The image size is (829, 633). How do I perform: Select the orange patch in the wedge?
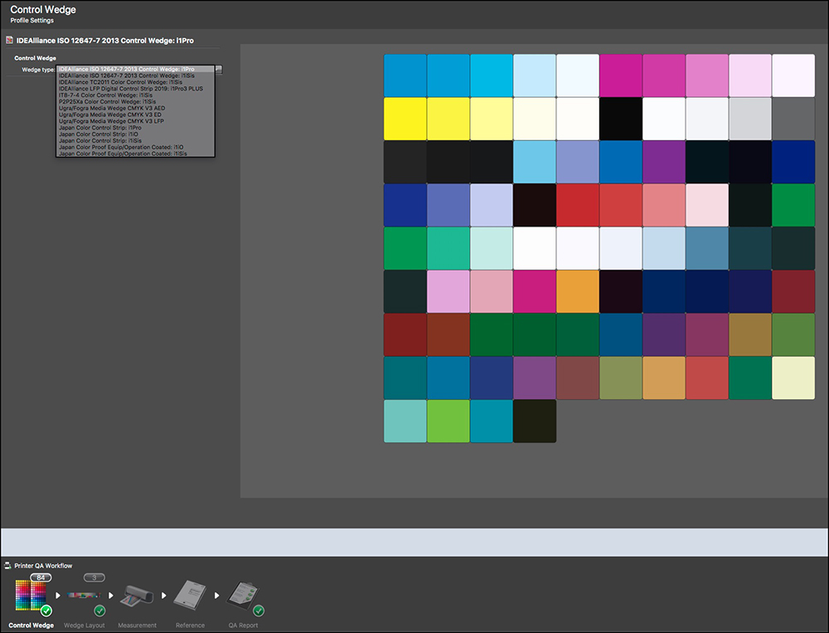(x=578, y=291)
